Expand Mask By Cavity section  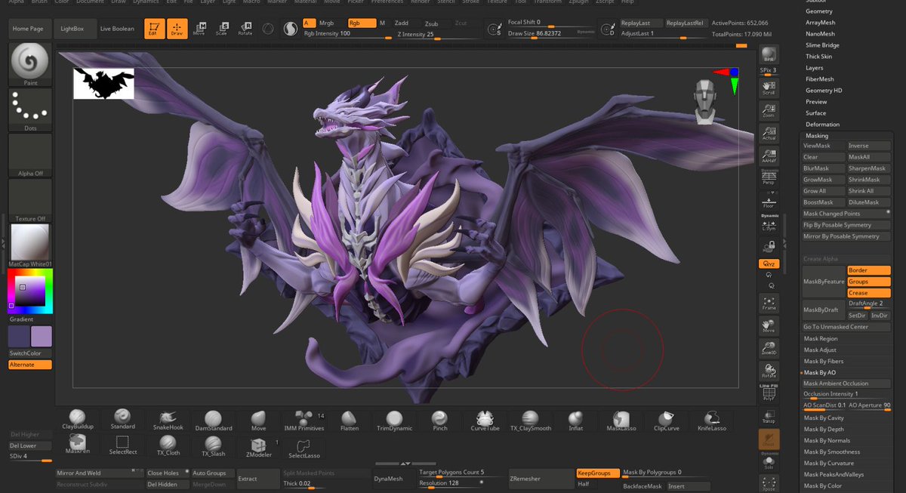[824, 418]
